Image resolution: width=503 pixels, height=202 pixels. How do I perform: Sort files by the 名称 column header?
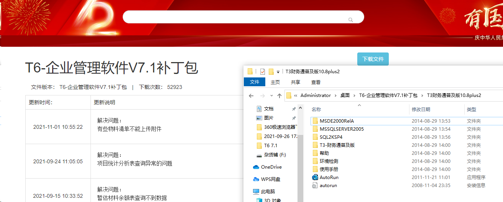[316, 110]
